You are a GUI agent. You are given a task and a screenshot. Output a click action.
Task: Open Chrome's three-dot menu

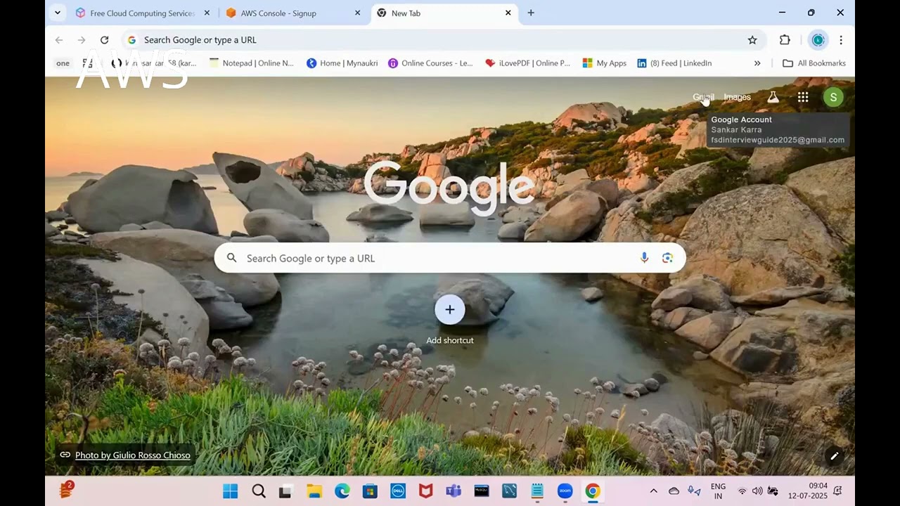click(x=841, y=40)
